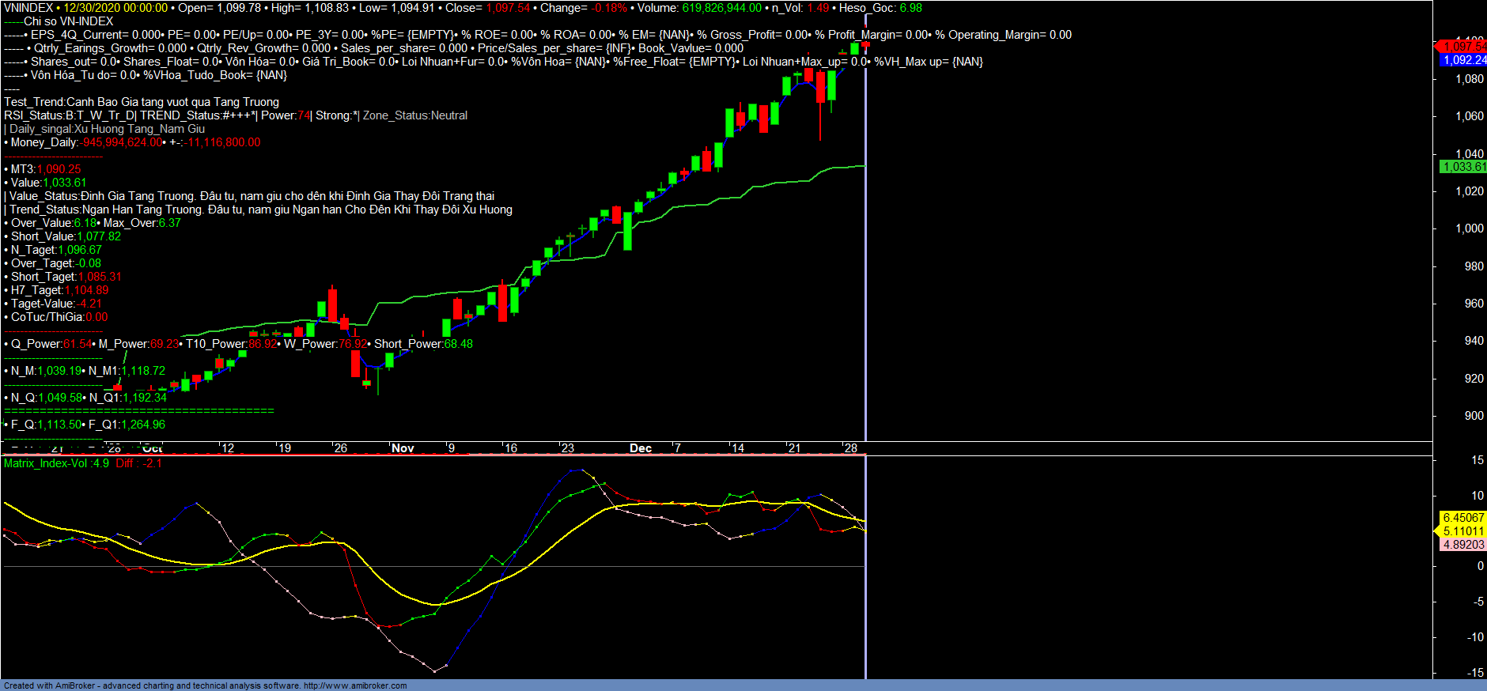Click date marker 28 on time axis

coord(850,448)
